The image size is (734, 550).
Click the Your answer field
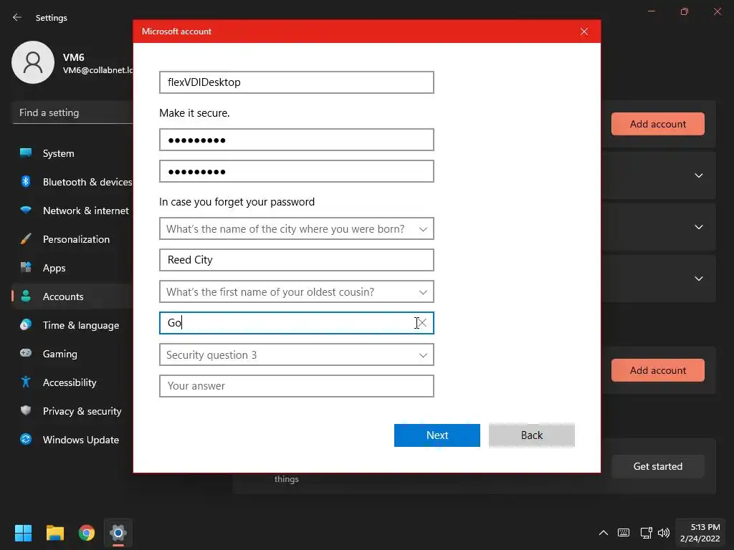(296, 386)
